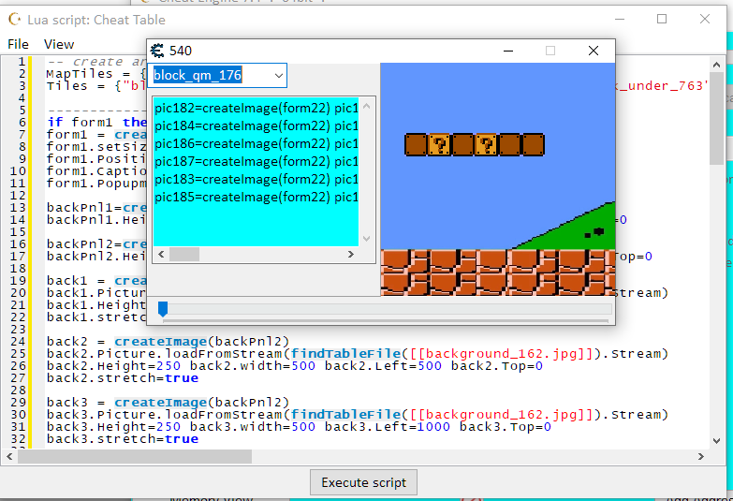The height and width of the screenshot is (501, 733).
Task: Click the back3.stretch=true code line
Action: (x=122, y=438)
